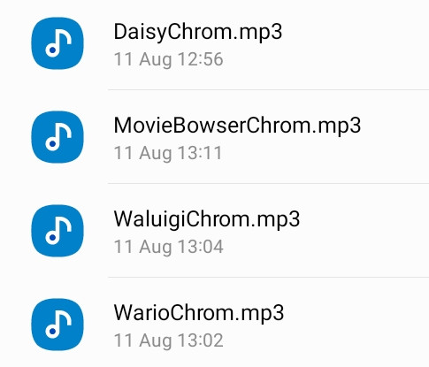Image resolution: width=429 pixels, height=367 pixels.
Task: Click the divider line below DaisyChrom.mp3 entry
Action: (268, 89)
